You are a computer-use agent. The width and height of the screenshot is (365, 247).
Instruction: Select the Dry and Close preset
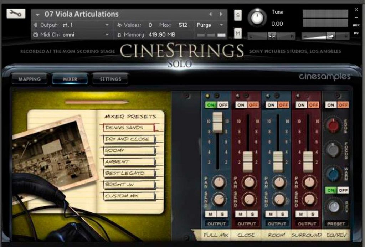coord(129,139)
